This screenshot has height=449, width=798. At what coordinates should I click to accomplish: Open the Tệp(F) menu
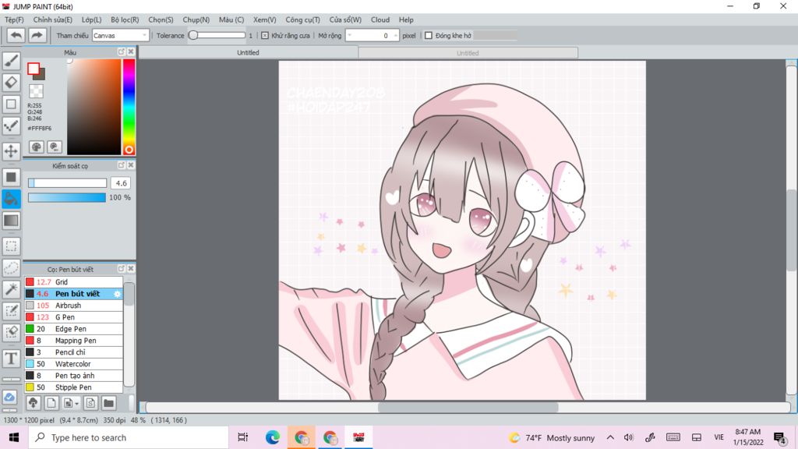pos(14,19)
